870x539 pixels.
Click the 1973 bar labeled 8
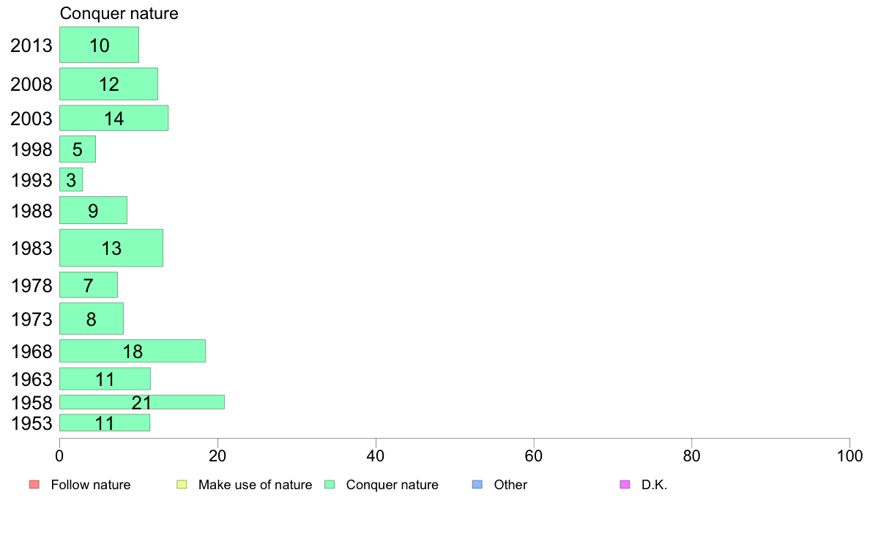point(92,319)
